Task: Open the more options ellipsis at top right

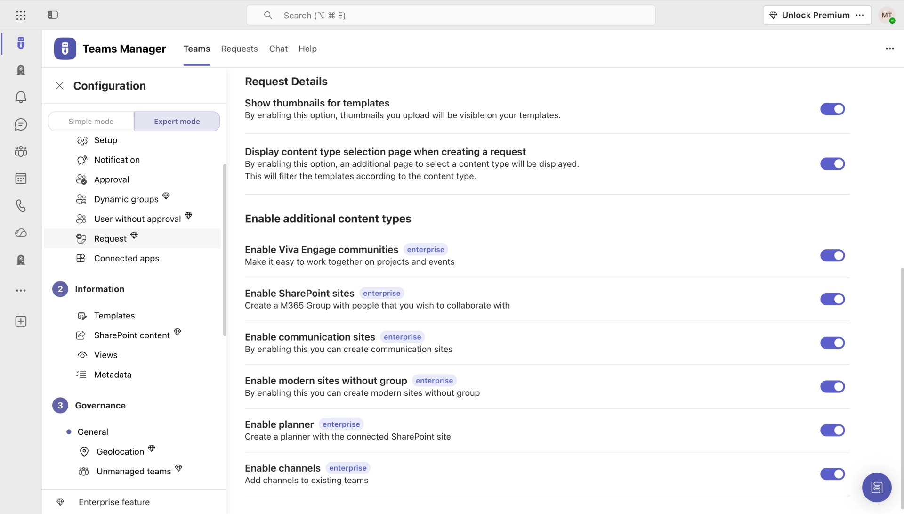Action: click(x=889, y=49)
